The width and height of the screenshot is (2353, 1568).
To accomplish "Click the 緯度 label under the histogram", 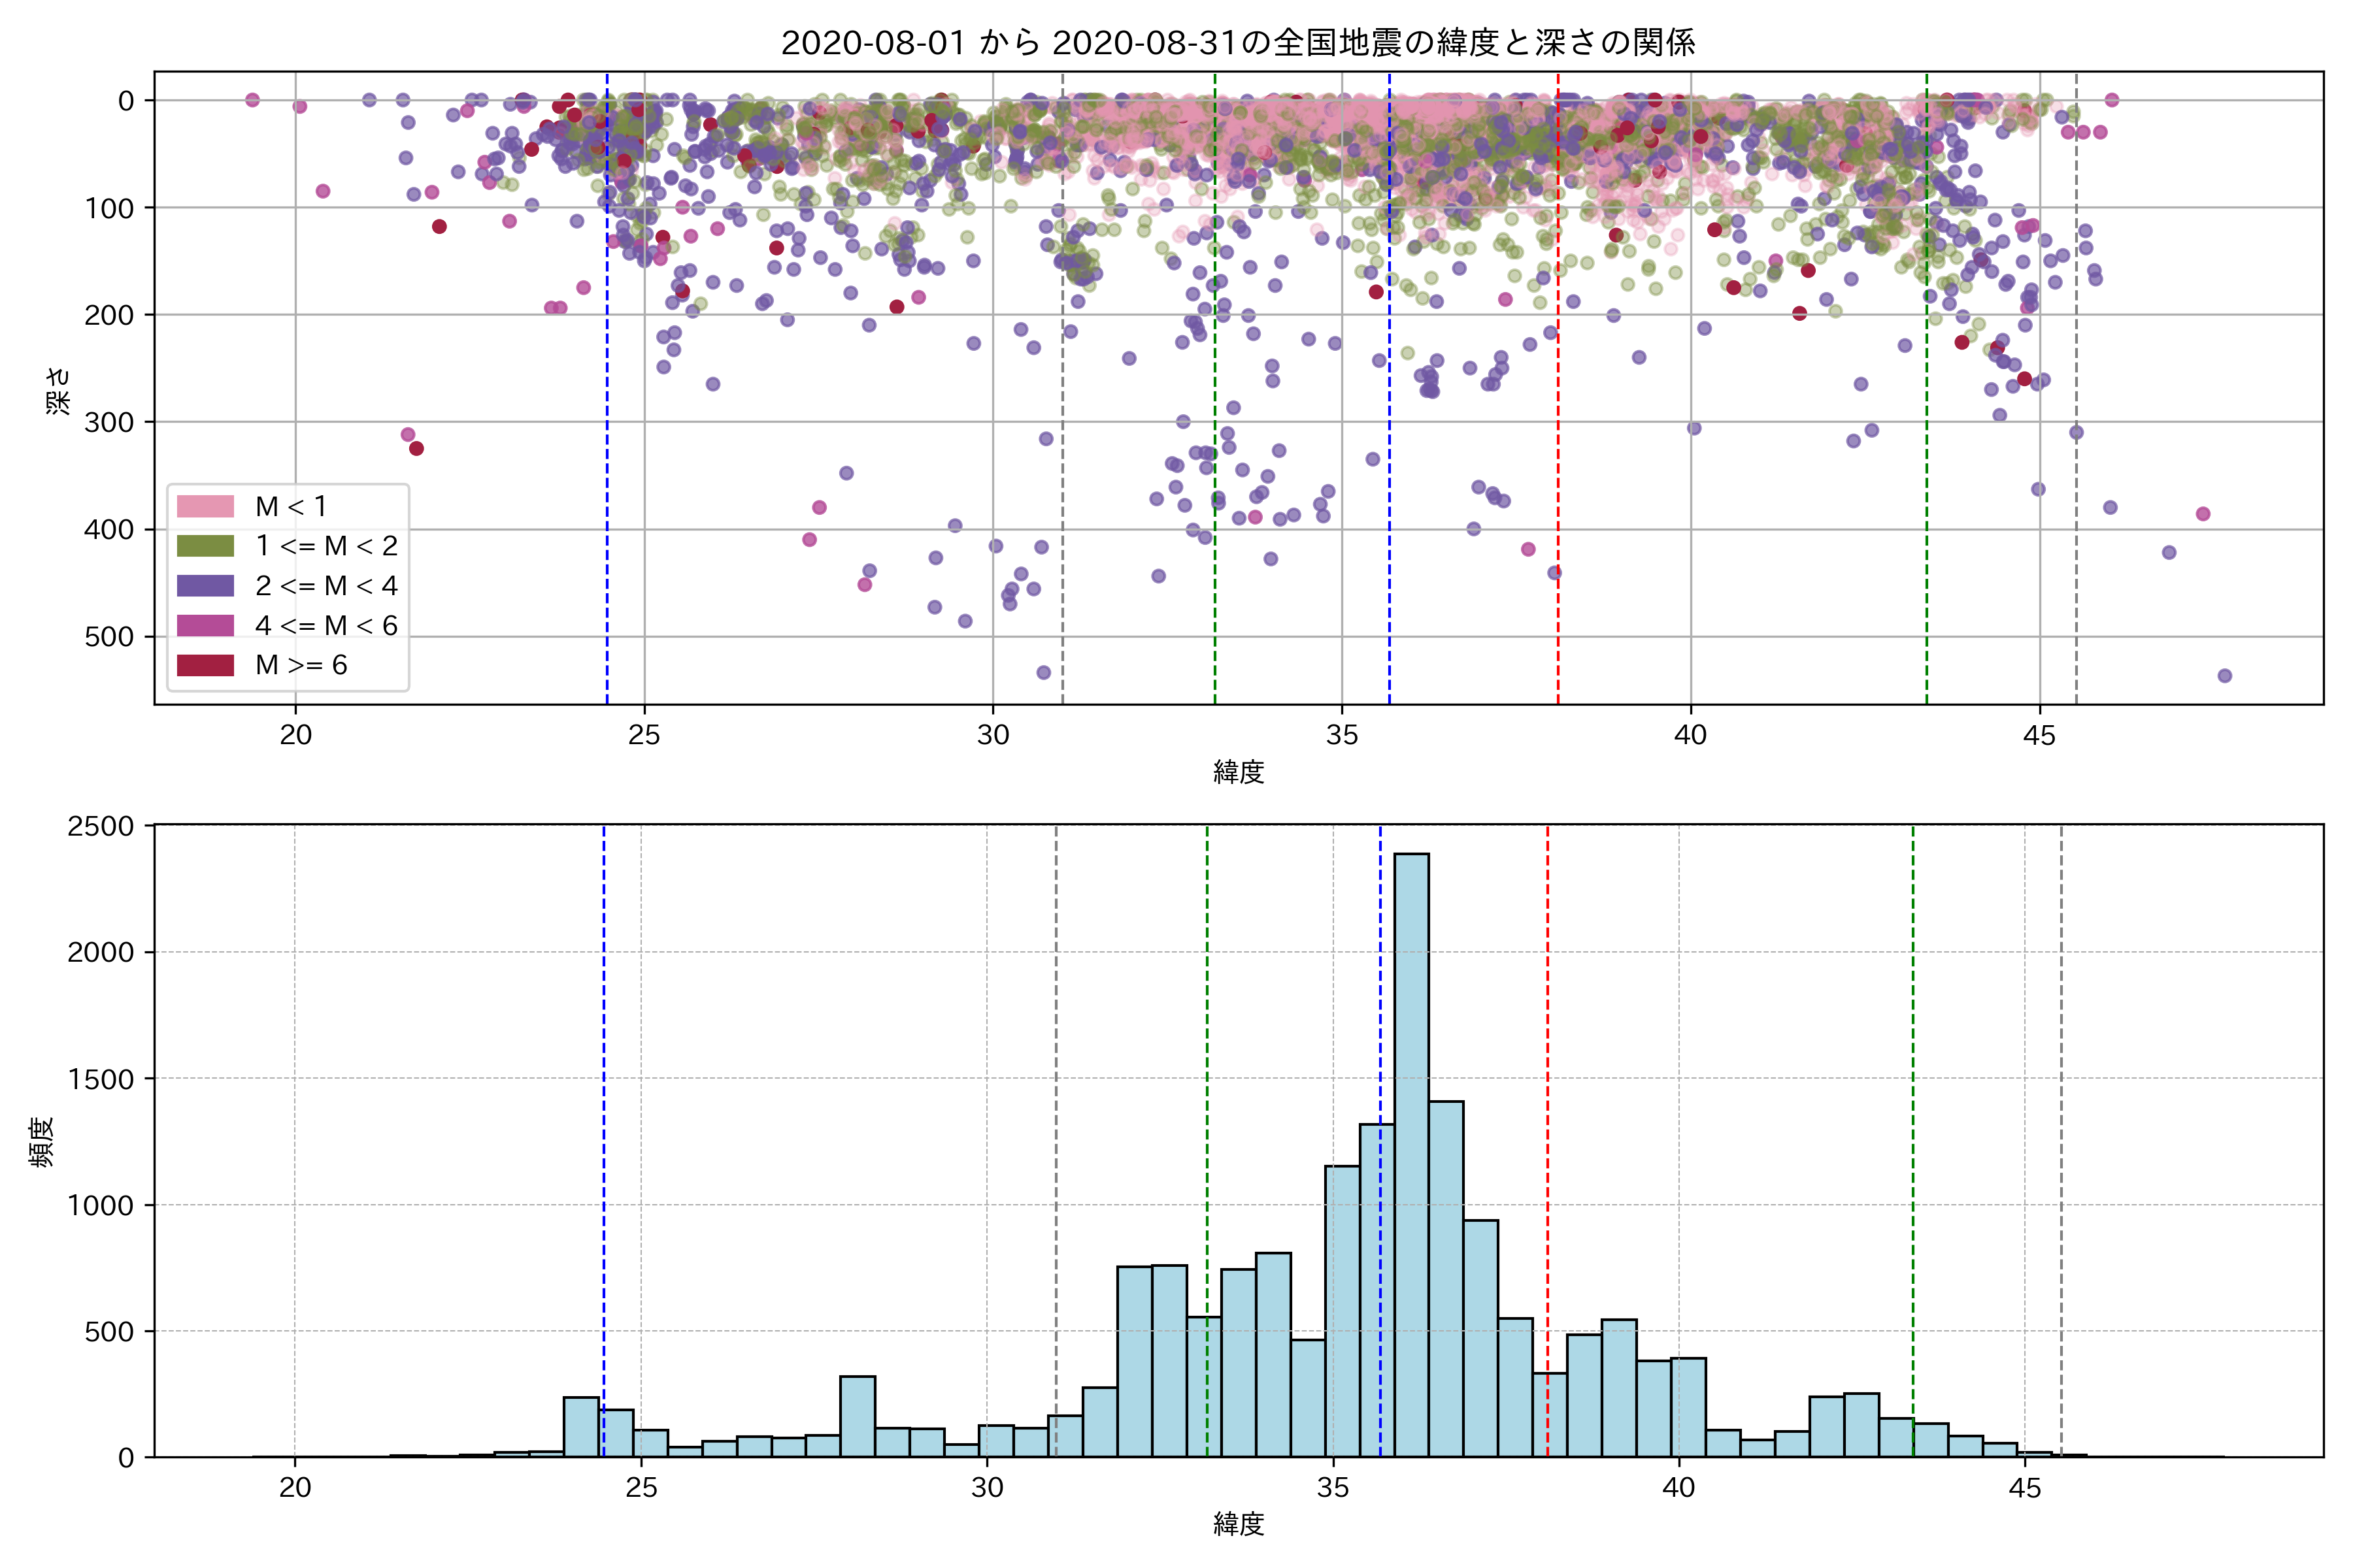I will pos(1239,1524).
